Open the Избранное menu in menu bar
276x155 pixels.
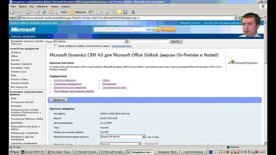pos(42,6)
